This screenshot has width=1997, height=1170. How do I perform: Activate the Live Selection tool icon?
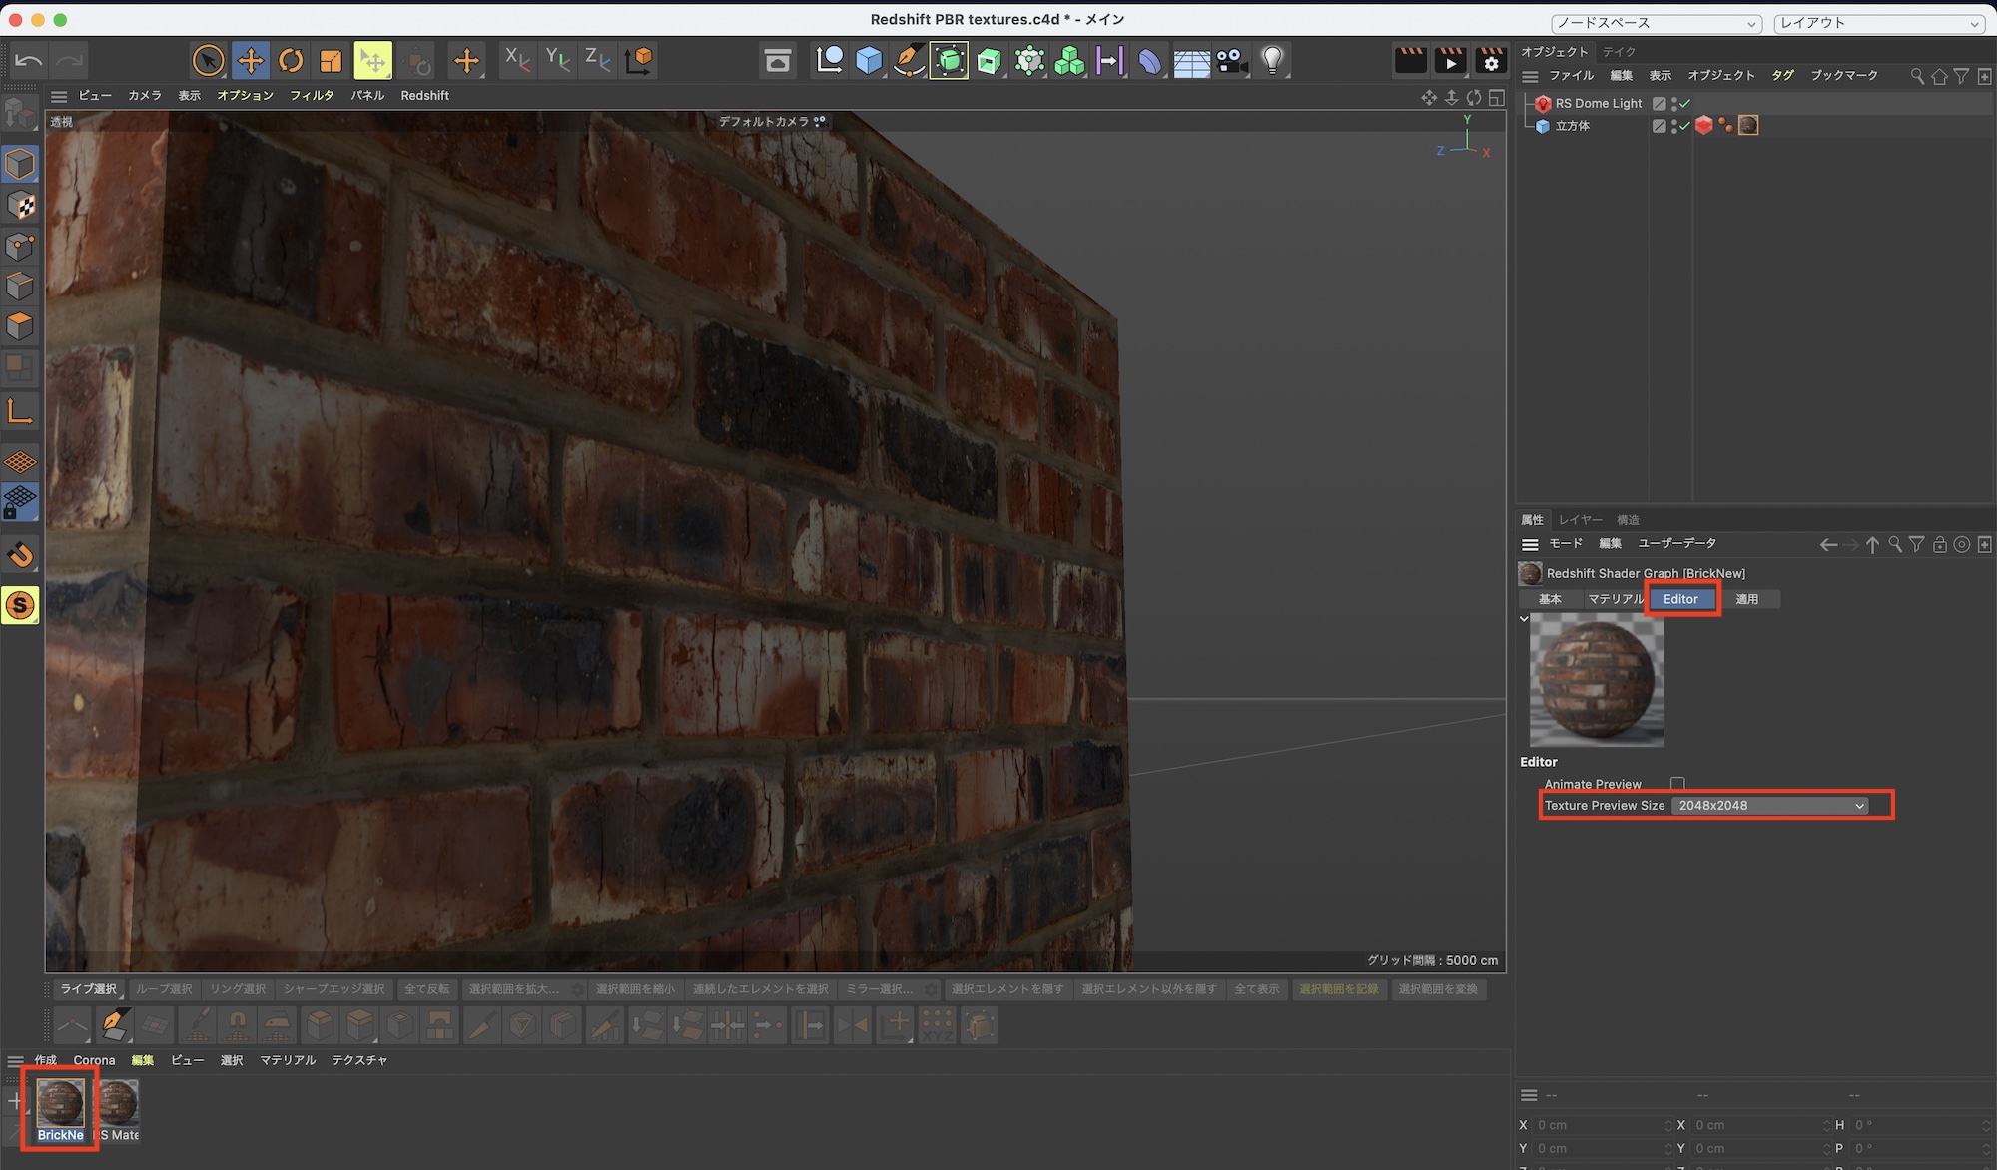pos(208,61)
